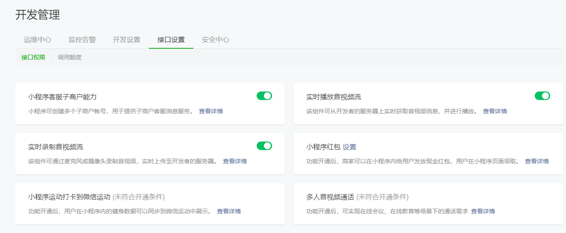Select the 接口权限 sub-tab
Viewport: 566px width, 233px height.
click(33, 57)
